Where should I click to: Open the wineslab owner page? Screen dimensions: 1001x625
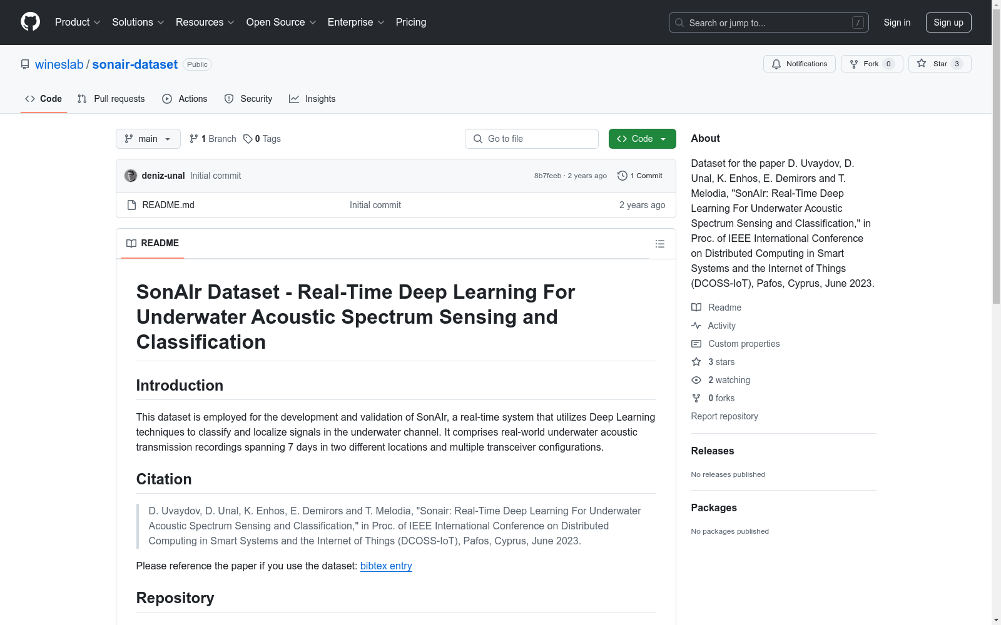(59, 64)
